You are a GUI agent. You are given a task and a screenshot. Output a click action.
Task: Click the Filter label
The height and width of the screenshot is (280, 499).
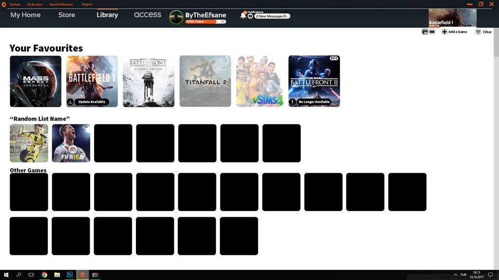tap(487, 32)
